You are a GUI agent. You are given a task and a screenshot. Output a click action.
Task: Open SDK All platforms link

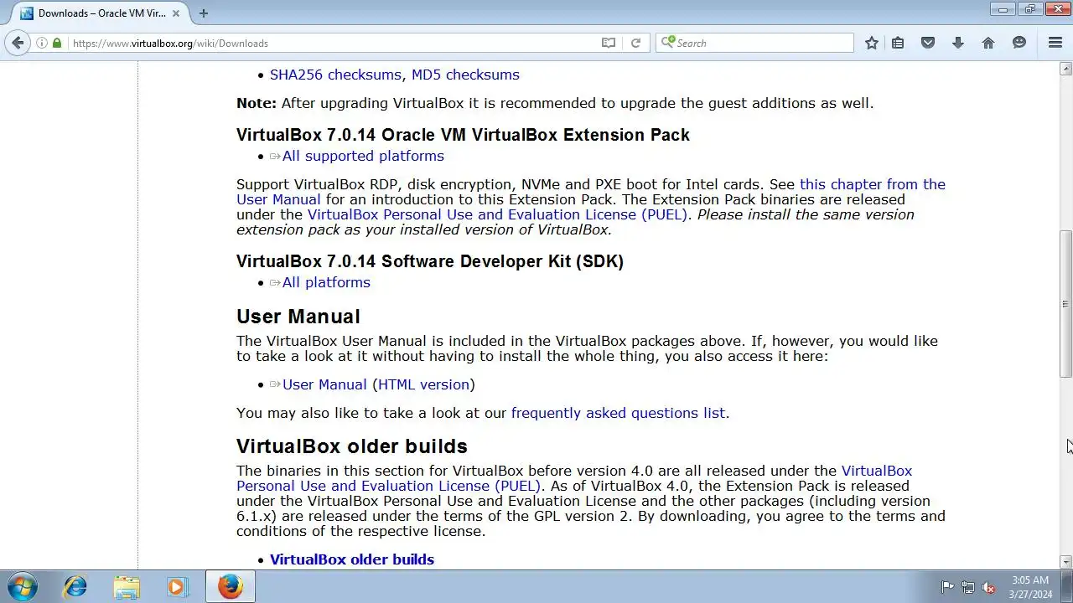(326, 282)
